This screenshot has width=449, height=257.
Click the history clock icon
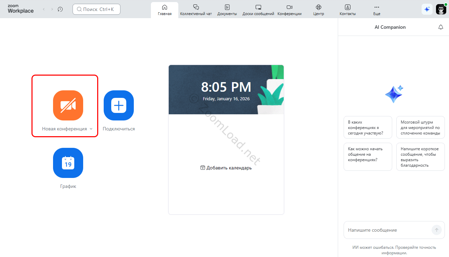click(x=60, y=9)
